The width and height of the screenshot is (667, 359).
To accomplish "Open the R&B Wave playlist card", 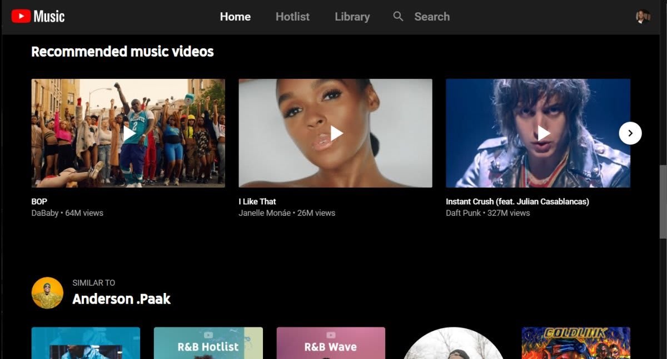I will point(331,343).
